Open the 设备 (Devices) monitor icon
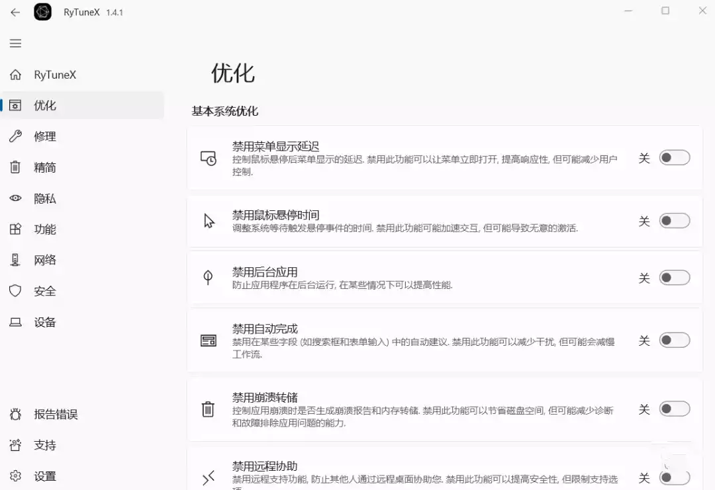Screen dimensions: 715x490 [15, 322]
